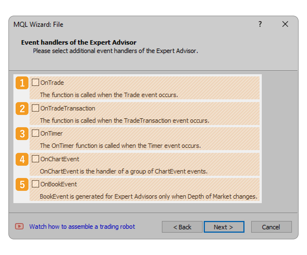Click the orange number 4 badge
Viewport: 307px width, 255px height.
22,159
